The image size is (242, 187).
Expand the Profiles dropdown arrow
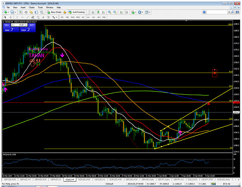[15, 12]
